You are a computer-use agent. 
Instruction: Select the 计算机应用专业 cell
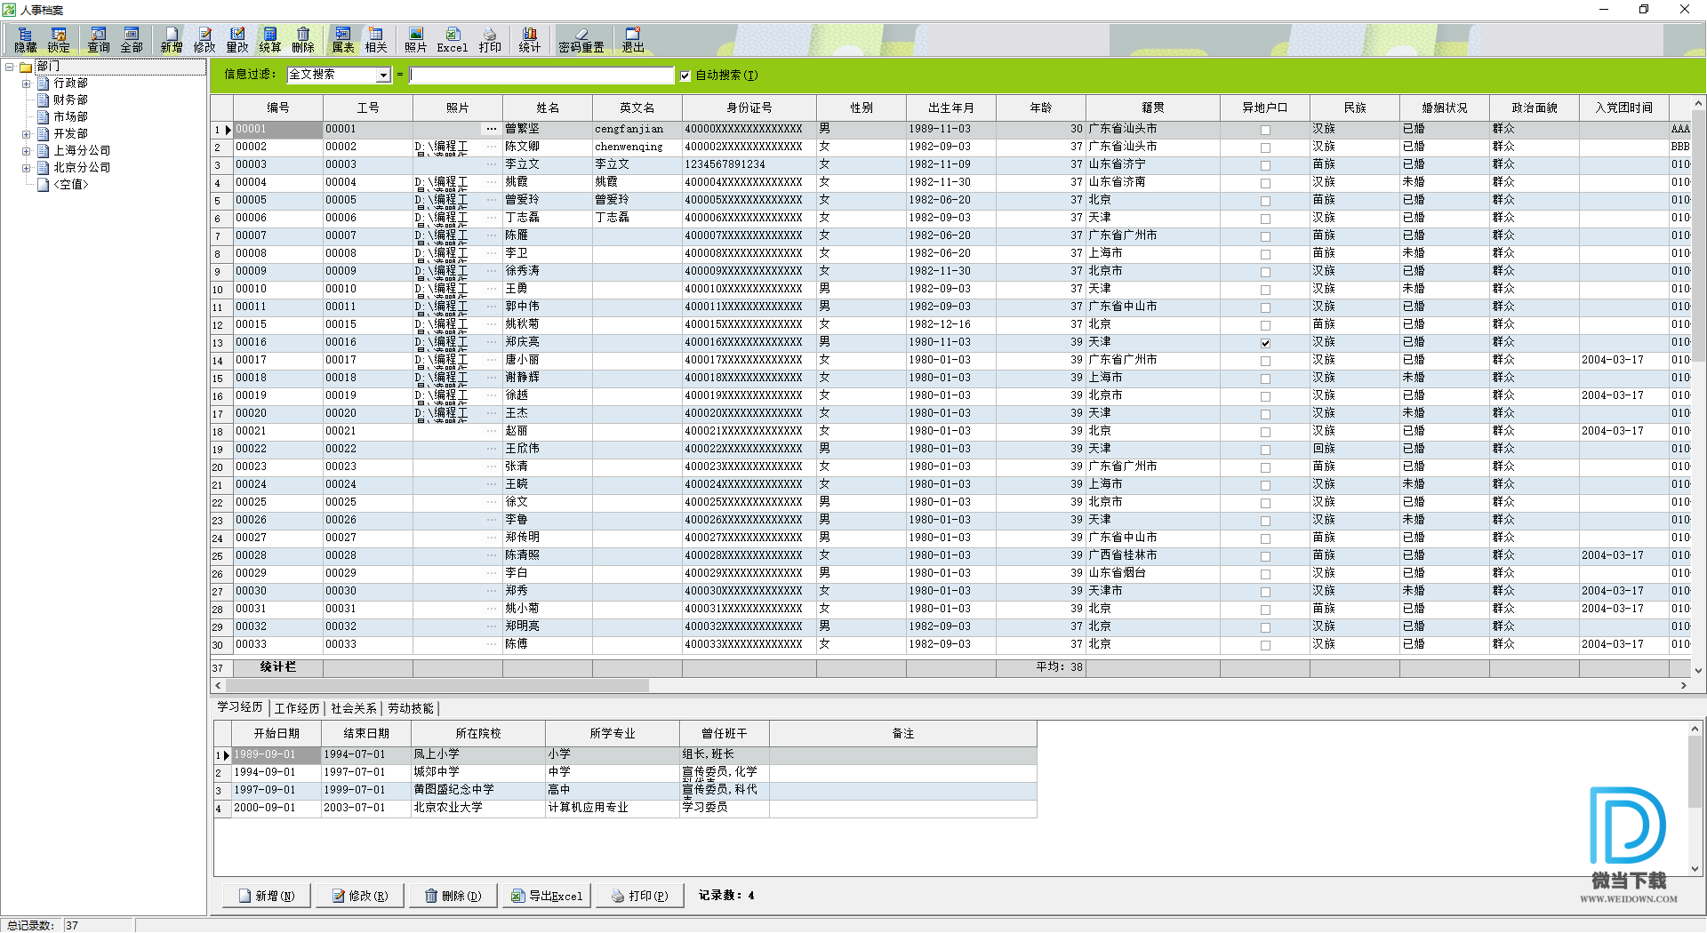coord(613,808)
